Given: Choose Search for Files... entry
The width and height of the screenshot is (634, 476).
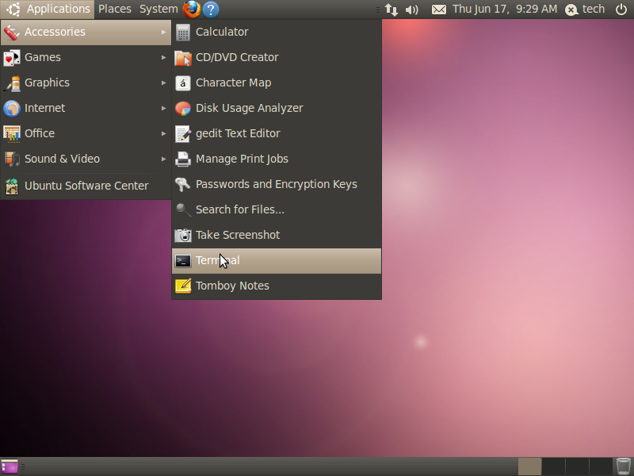Looking at the screenshot, I should coord(277,209).
